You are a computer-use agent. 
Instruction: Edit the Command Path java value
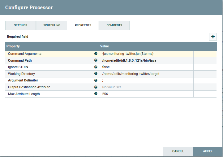[146, 61]
